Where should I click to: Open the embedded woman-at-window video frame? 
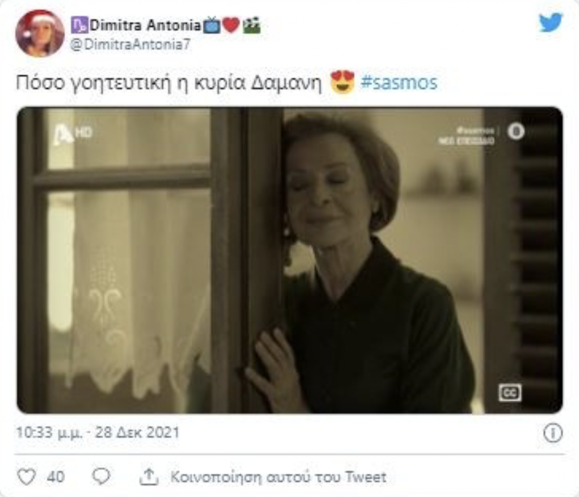click(289, 260)
